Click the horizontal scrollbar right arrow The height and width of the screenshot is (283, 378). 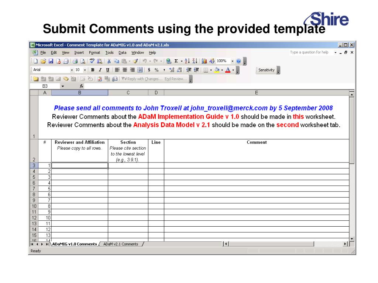pos(345,244)
